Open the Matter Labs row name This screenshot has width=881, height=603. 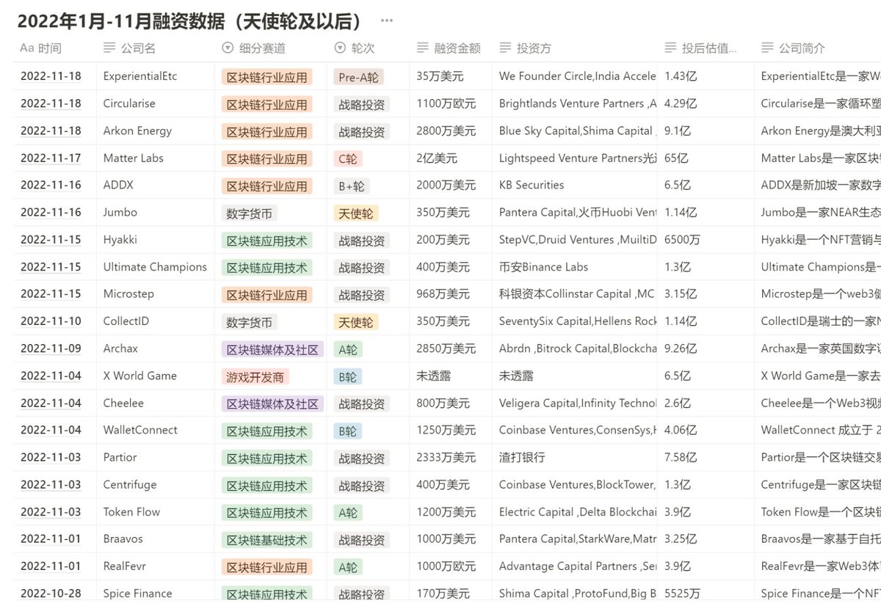click(134, 158)
